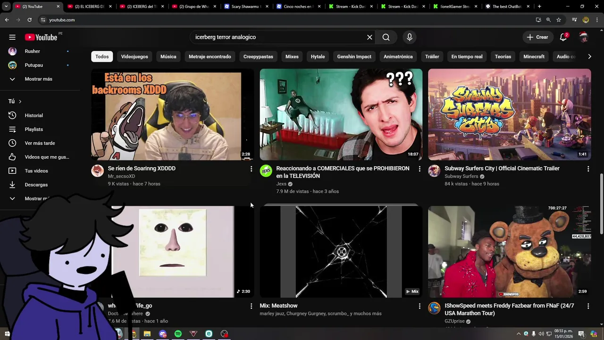Viewport: 604px width, 340px height.
Task: Select the Animatrónica filter chip
Action: (x=398, y=57)
